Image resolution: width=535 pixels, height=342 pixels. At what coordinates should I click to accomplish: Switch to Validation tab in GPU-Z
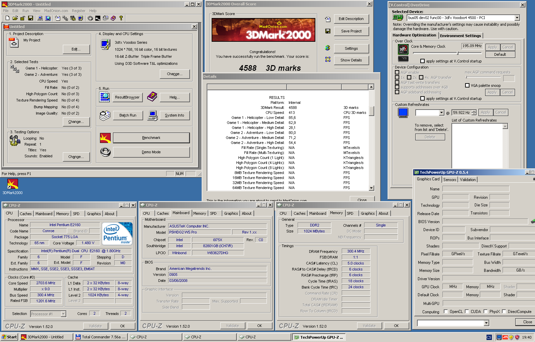coord(467,180)
